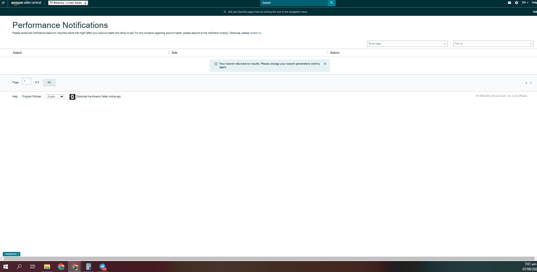Open the Program Policies link

pyautogui.click(x=32, y=96)
